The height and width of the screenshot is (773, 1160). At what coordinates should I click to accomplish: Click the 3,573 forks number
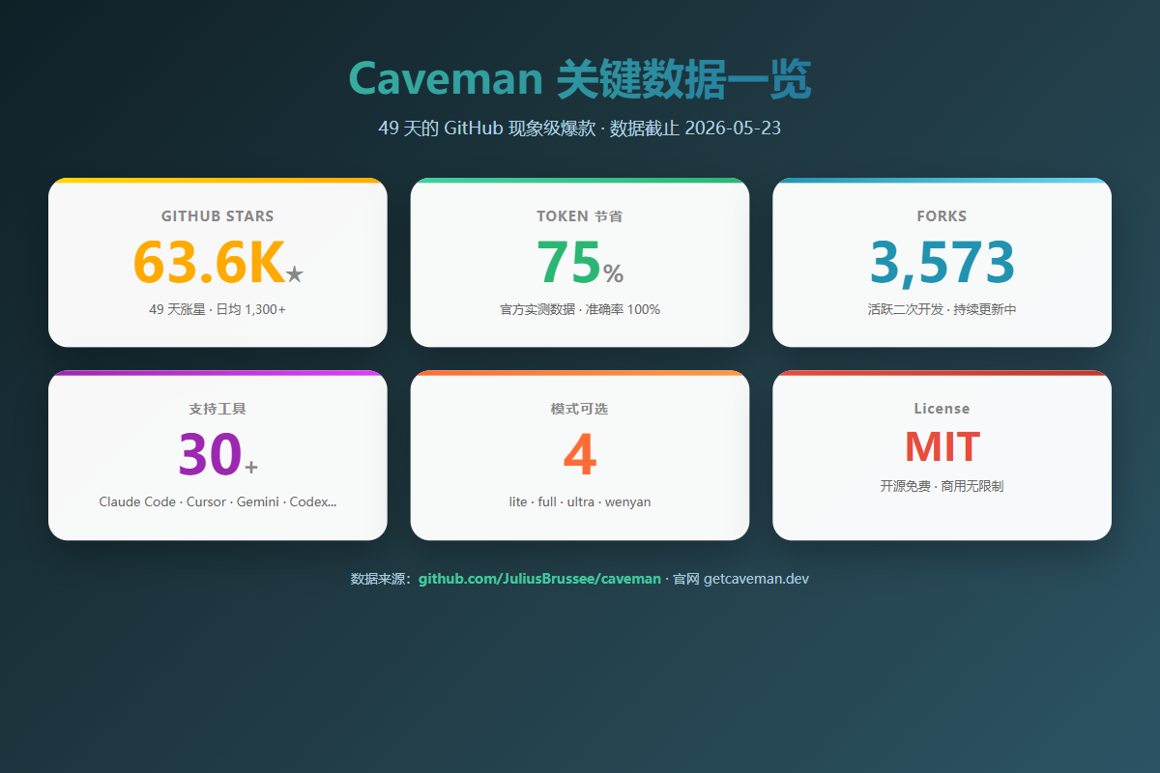point(942,263)
